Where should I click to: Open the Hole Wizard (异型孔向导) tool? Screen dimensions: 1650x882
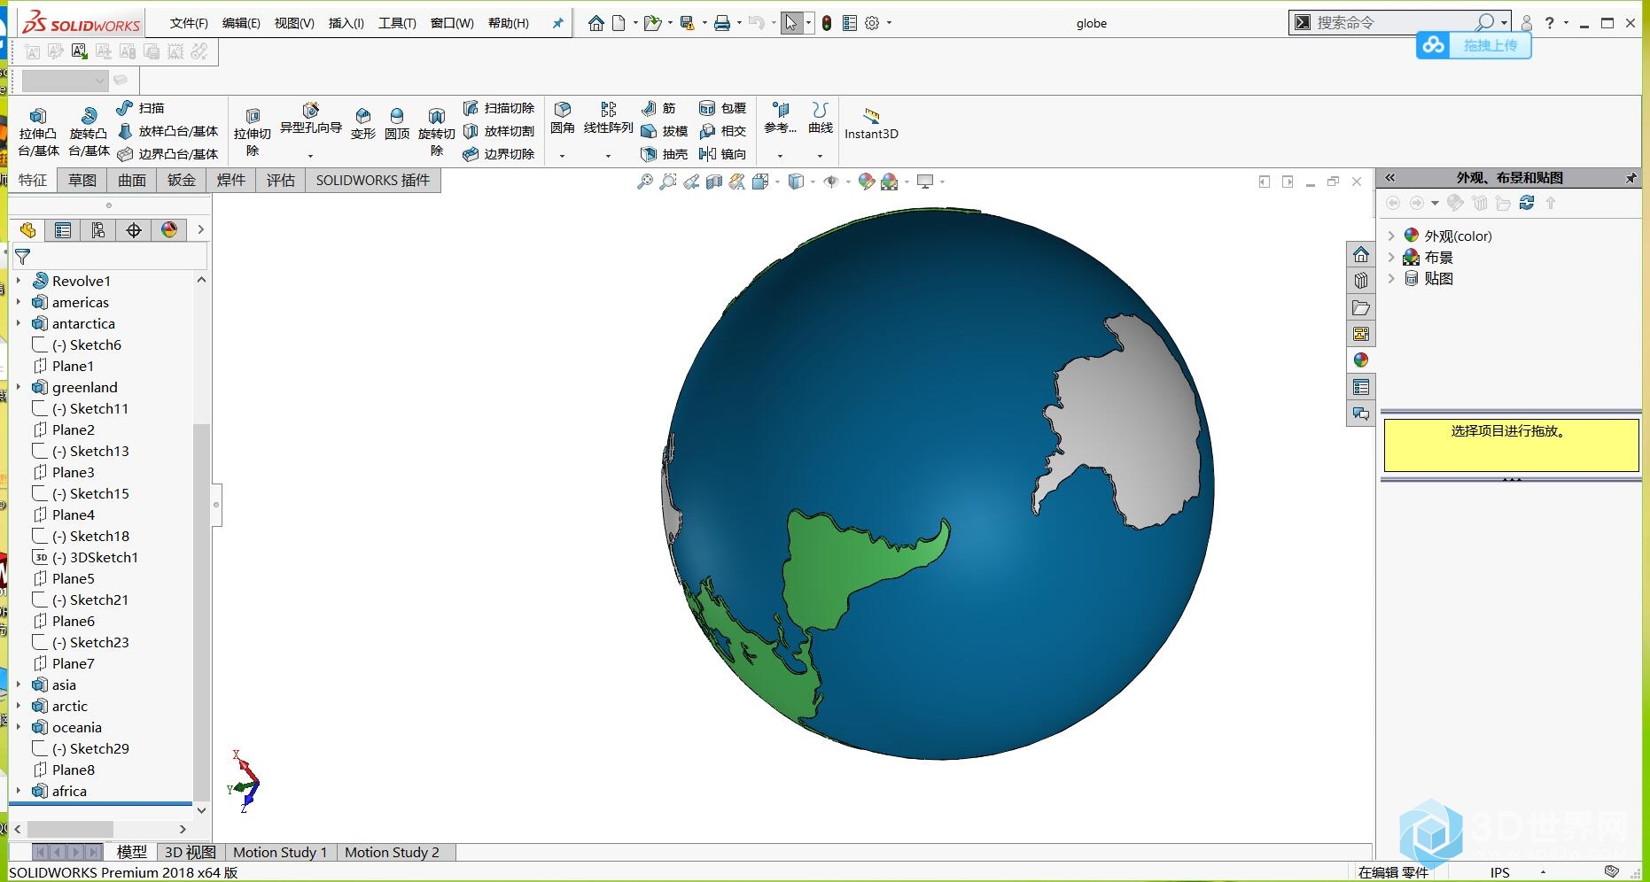tap(311, 119)
